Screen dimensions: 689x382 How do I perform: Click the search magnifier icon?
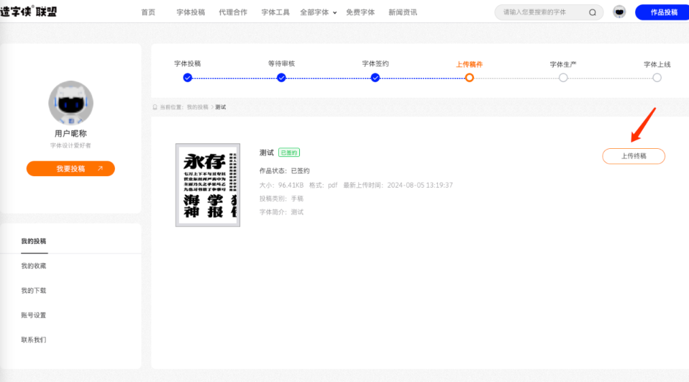pyautogui.click(x=592, y=12)
